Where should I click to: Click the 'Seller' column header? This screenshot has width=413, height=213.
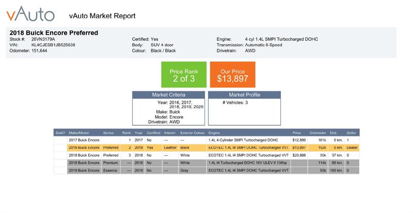pyautogui.click(x=352, y=133)
